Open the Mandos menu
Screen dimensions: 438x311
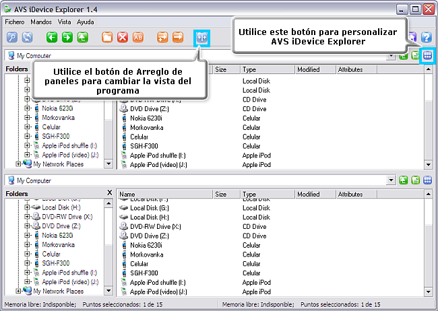(41, 22)
